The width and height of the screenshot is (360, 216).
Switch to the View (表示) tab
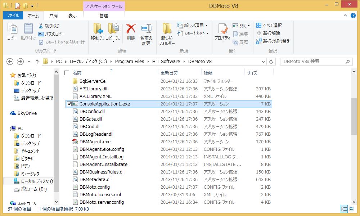click(73, 15)
